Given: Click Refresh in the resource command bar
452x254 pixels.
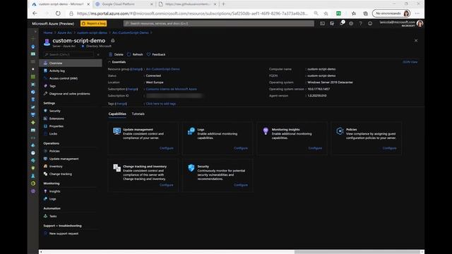Looking at the screenshot, I should click(135, 54).
